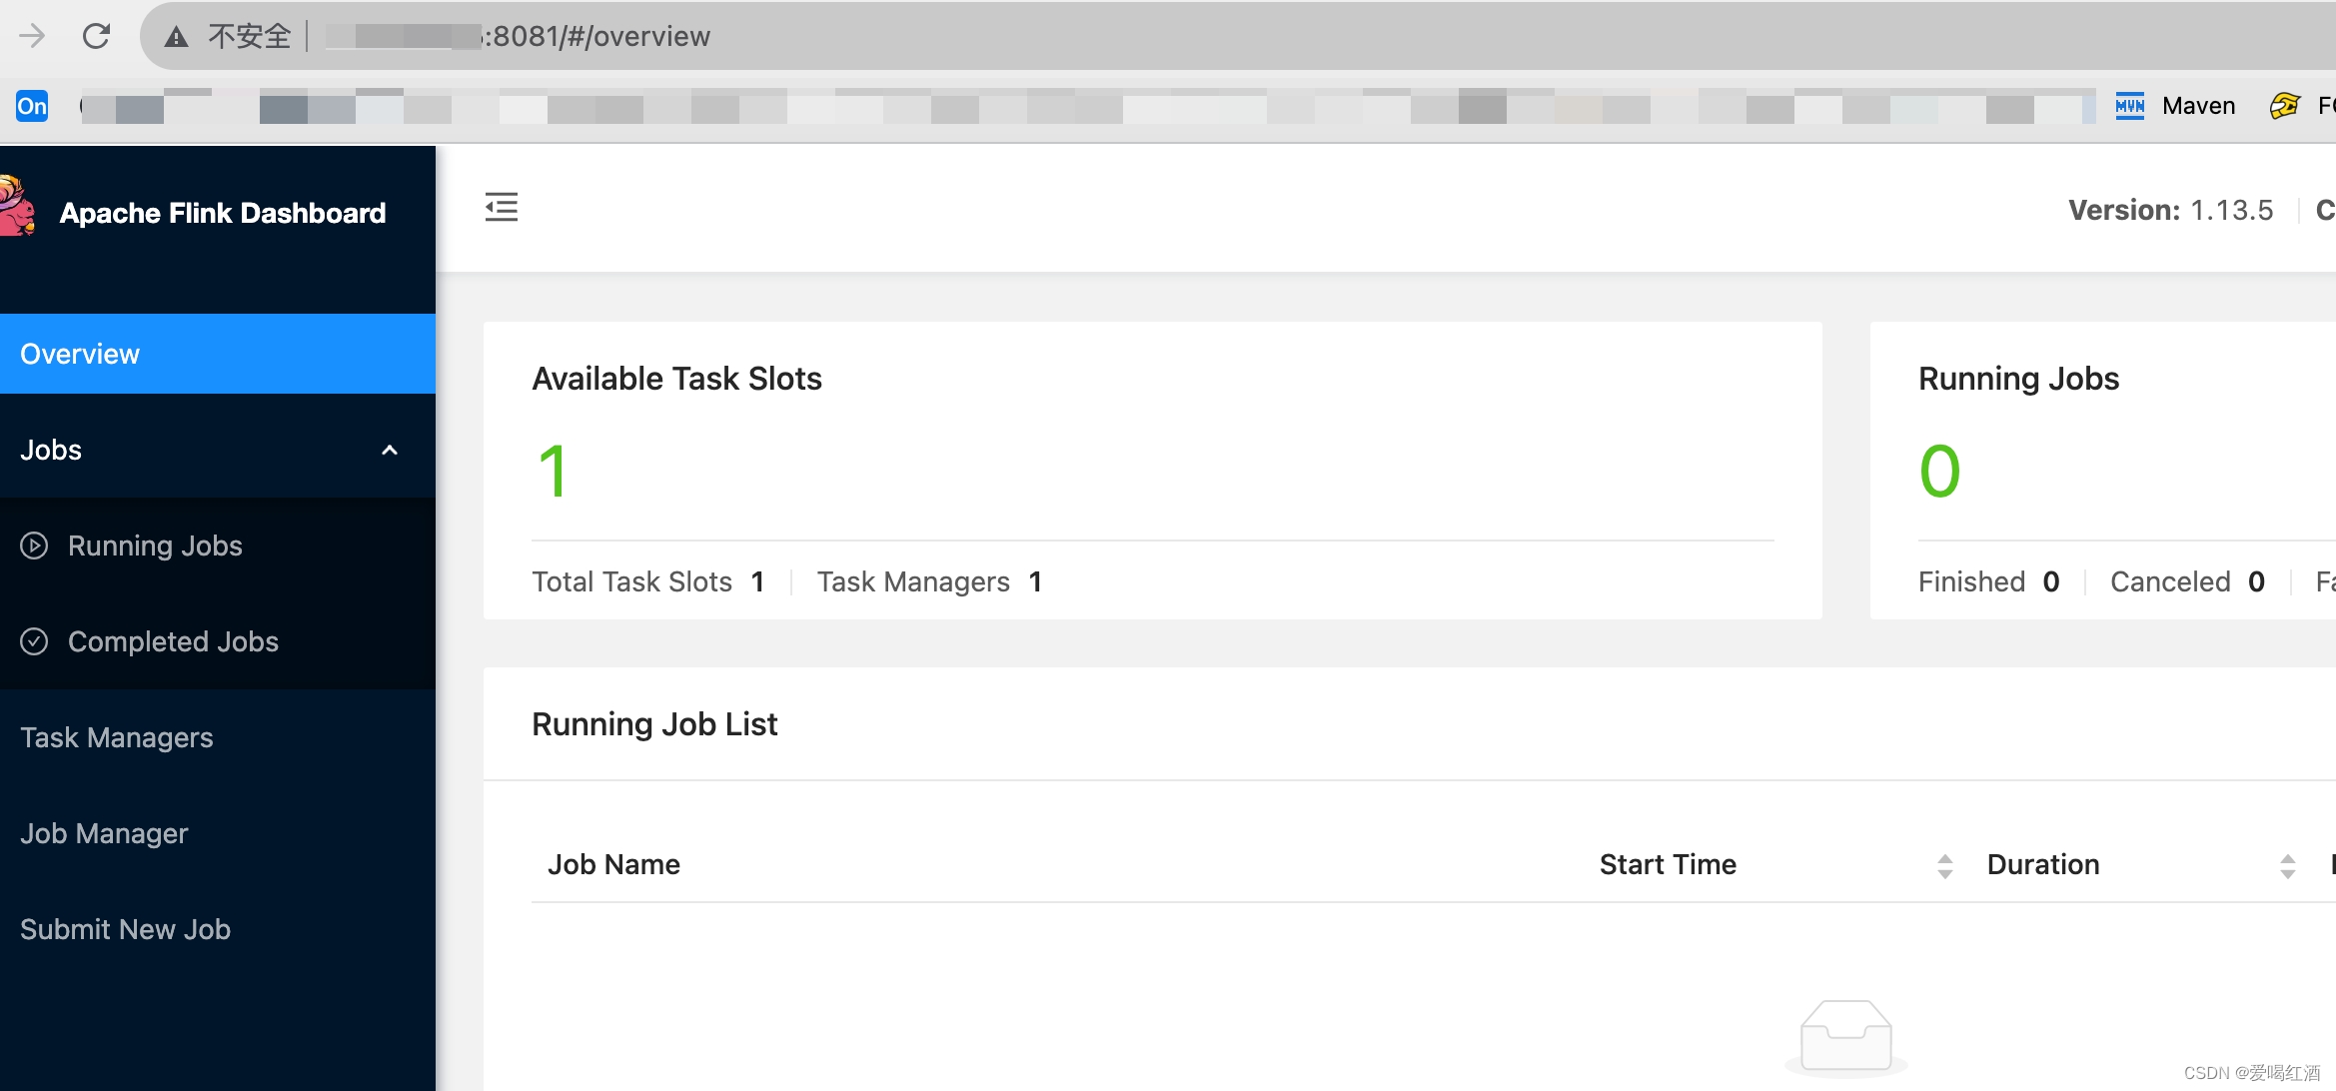Select the Job Manager menu item
This screenshot has height=1091, width=2336.
(104, 833)
